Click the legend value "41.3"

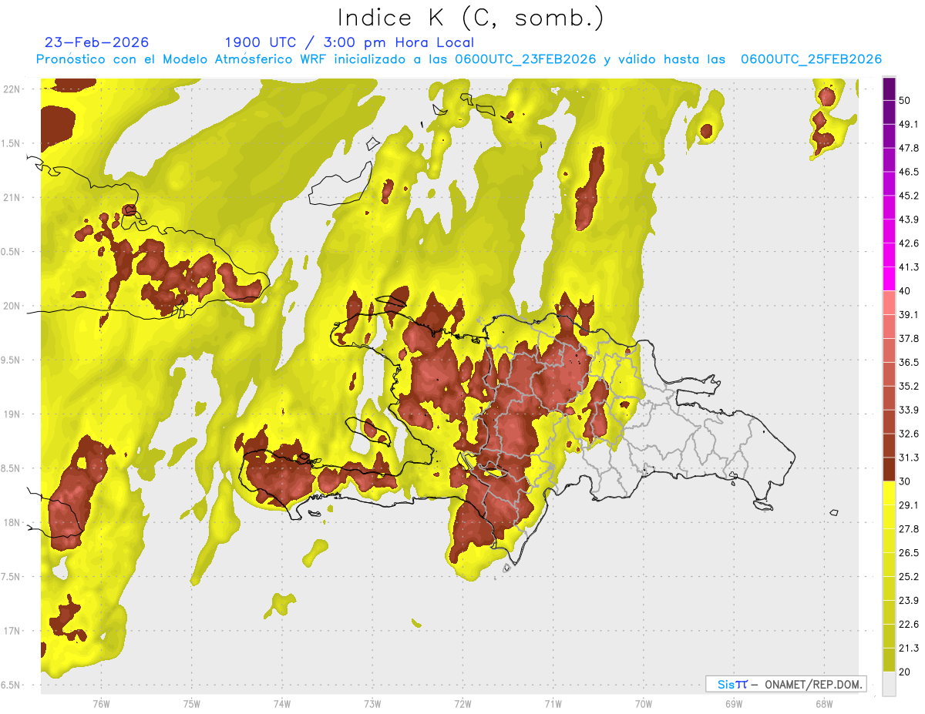pyautogui.click(x=909, y=267)
